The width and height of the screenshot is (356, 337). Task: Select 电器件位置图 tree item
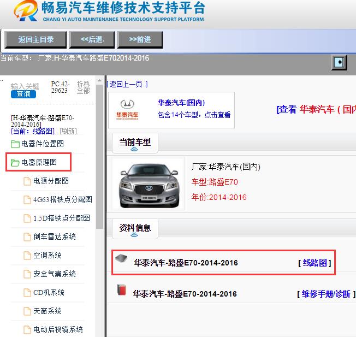click(x=43, y=144)
